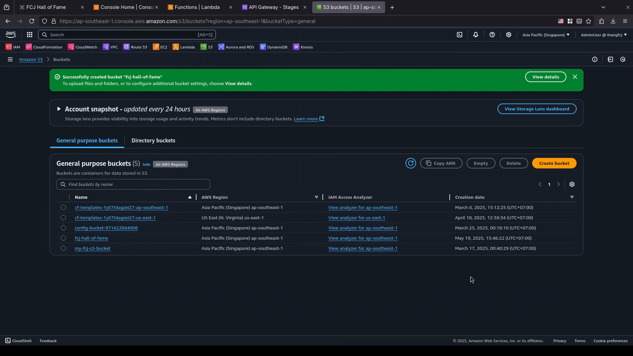Select radio for cf-templates us-east-1 bucket

pos(63,218)
